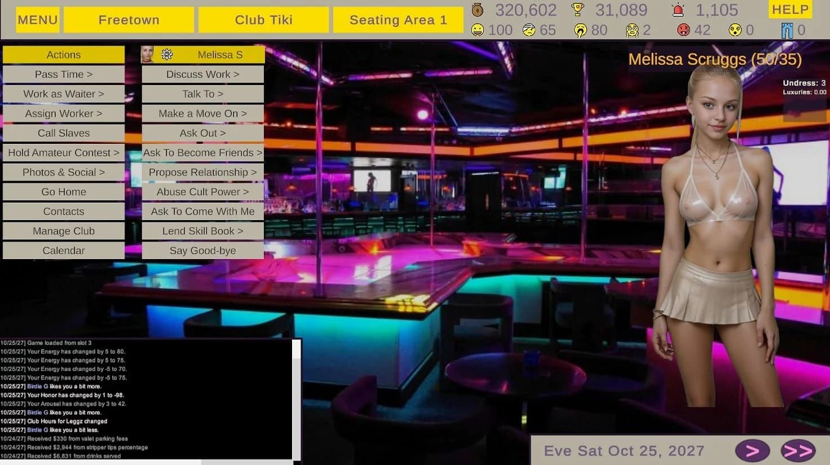The image size is (830, 465).
Task: Click the blue jeans clothing icon
Action: click(x=788, y=30)
